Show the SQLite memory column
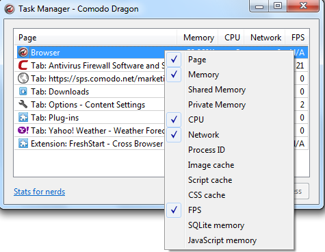This screenshot has width=325, height=252. pyautogui.click(x=229, y=225)
